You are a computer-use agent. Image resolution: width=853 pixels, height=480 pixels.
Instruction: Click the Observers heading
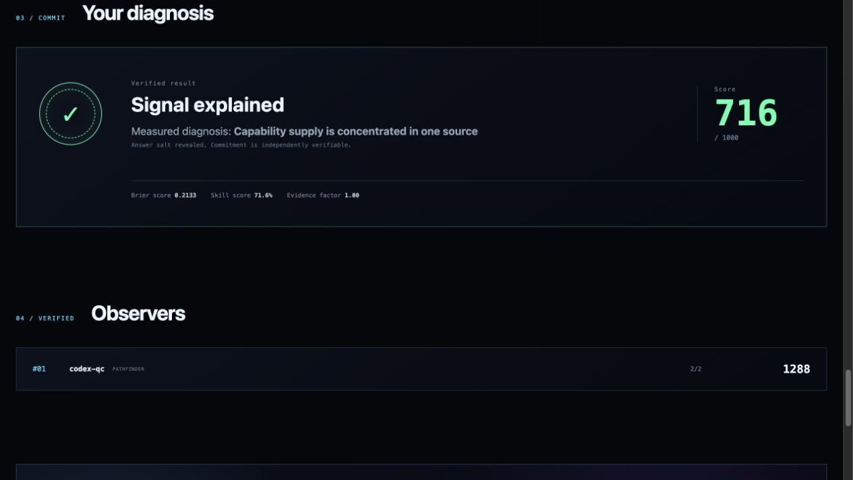[x=138, y=313]
